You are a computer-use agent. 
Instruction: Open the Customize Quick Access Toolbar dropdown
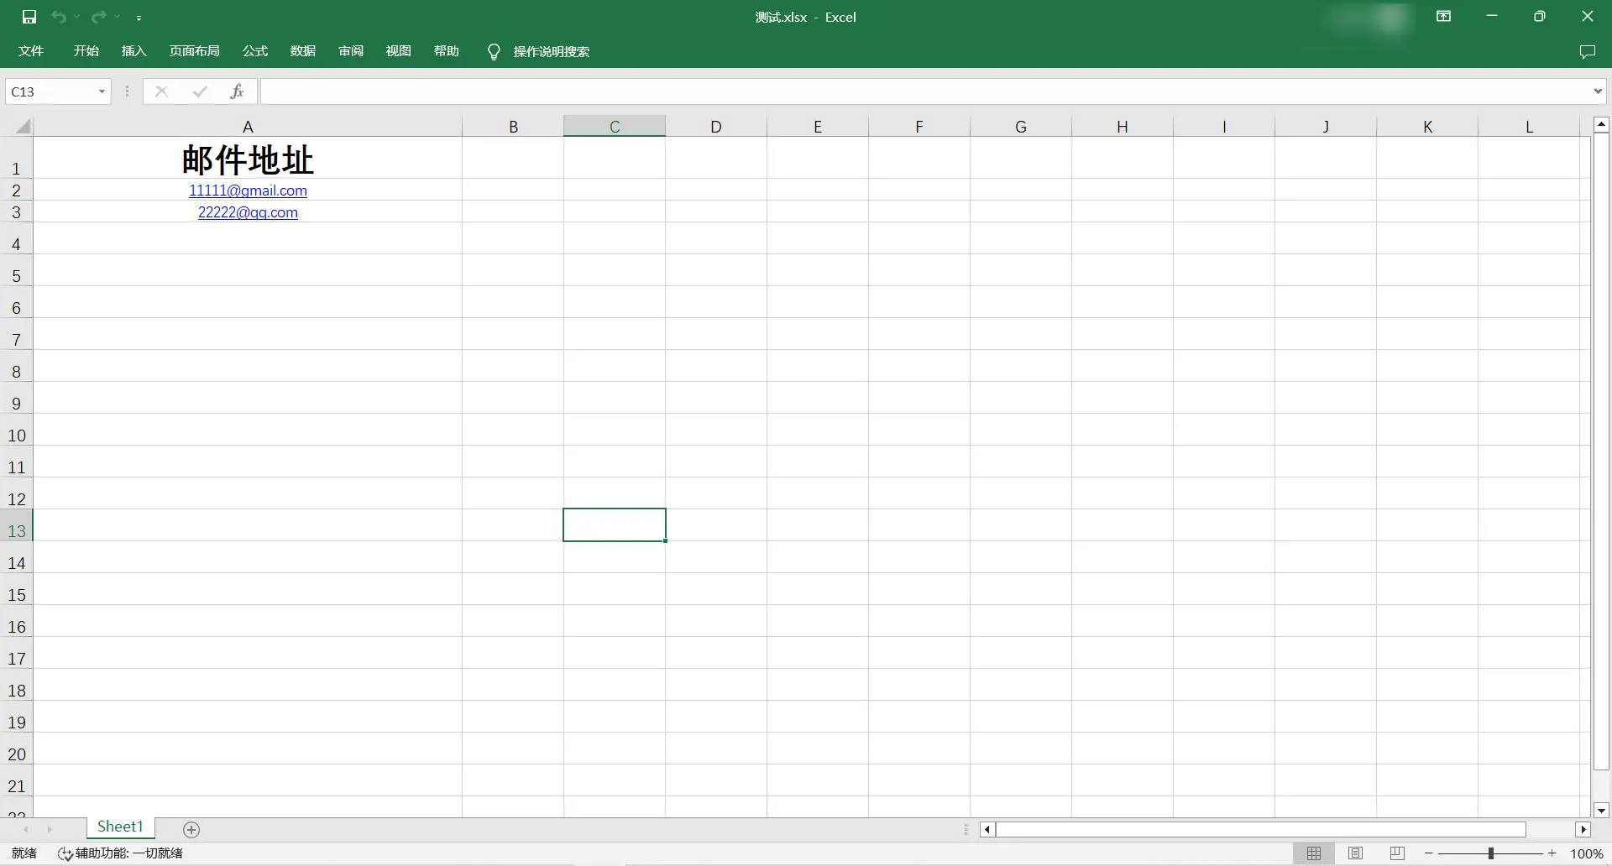[x=139, y=18]
